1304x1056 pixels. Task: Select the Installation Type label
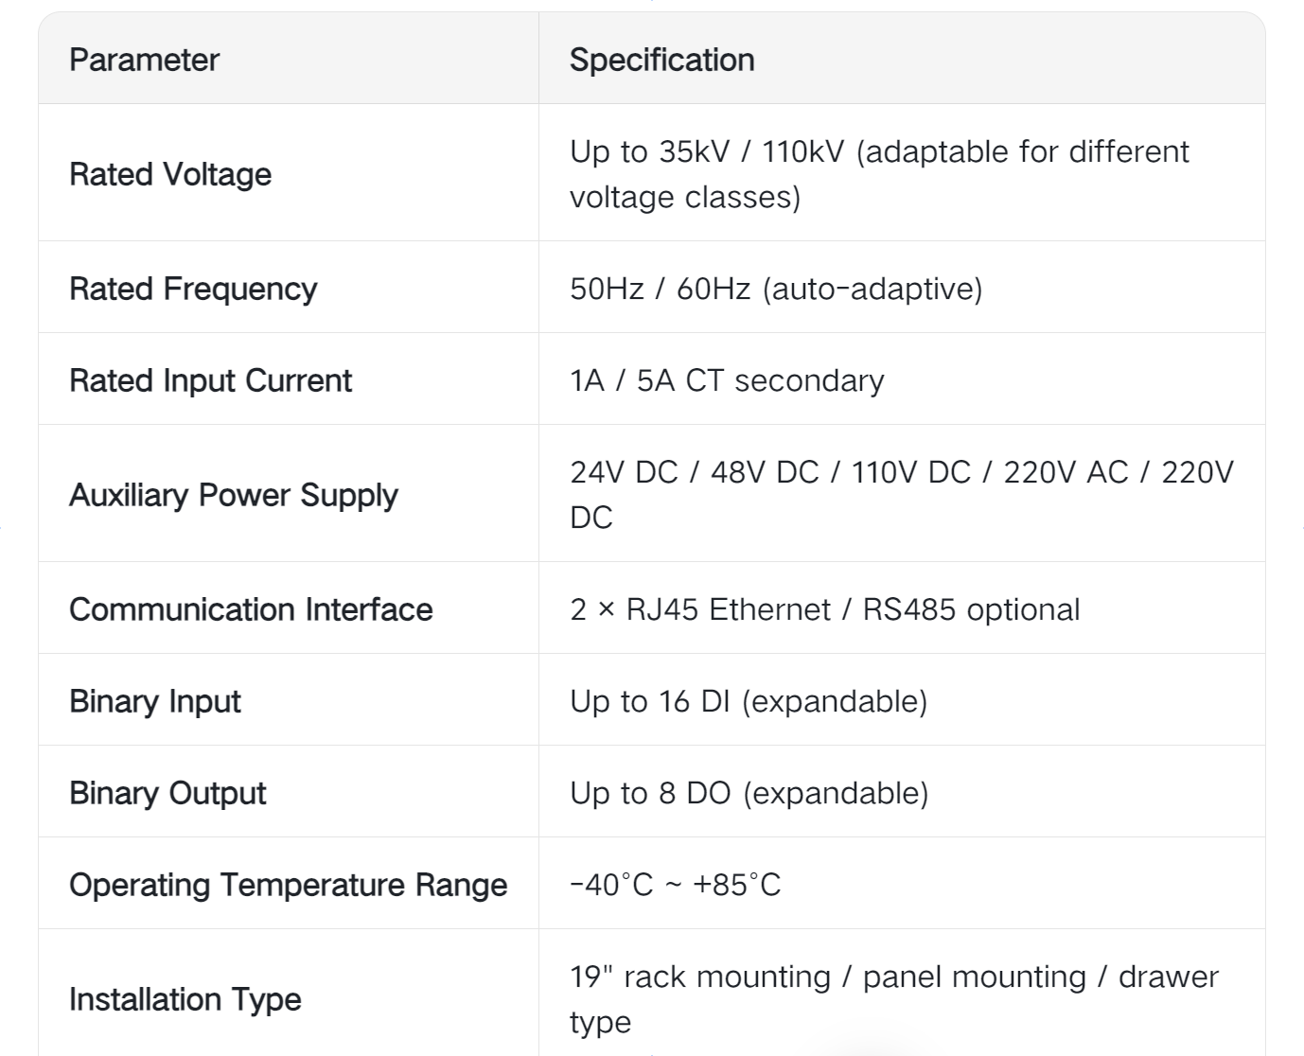185,999
